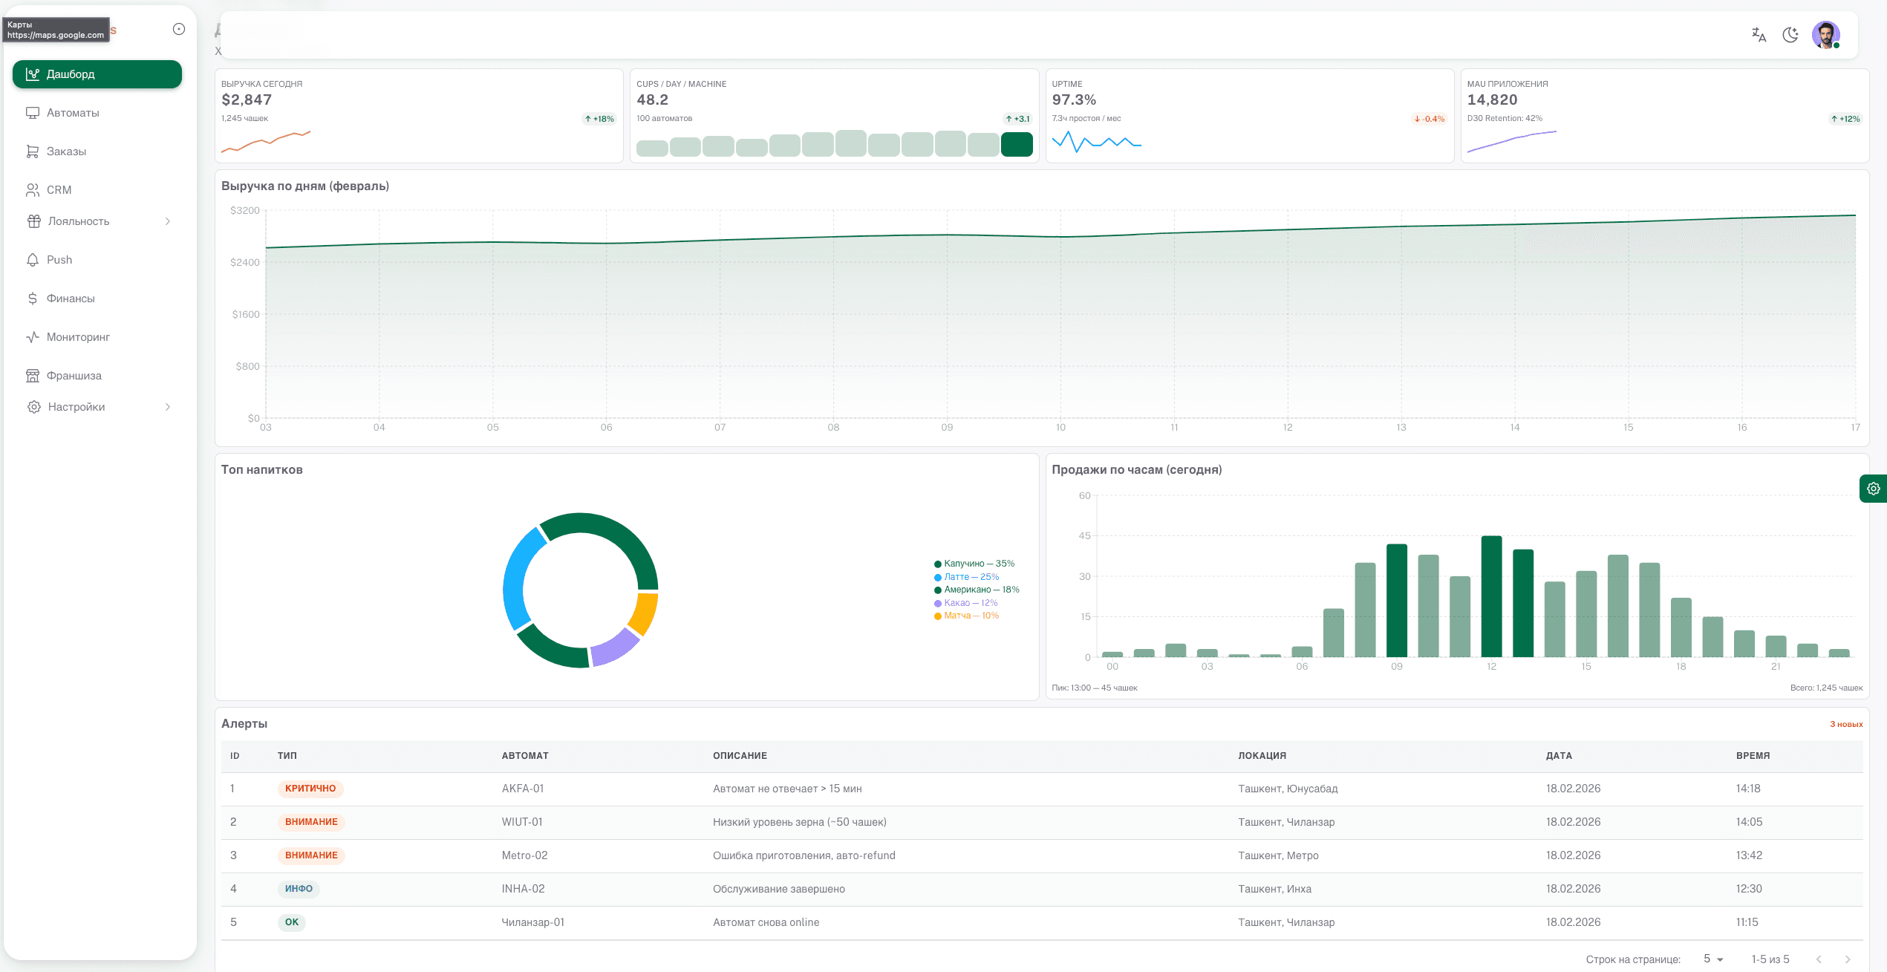Click the Франшиза building icon
The width and height of the screenshot is (1887, 972).
tap(33, 375)
